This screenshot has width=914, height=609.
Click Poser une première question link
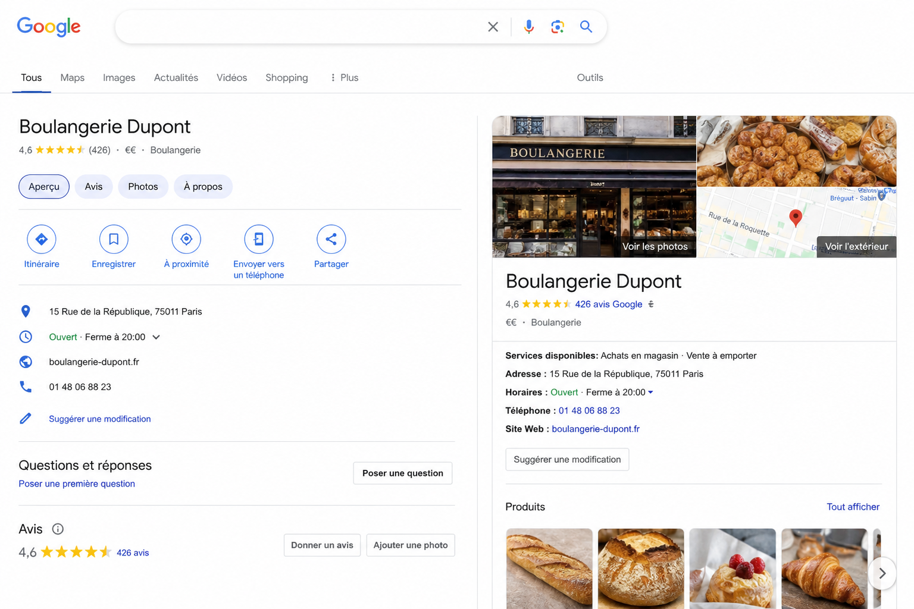[x=77, y=484]
